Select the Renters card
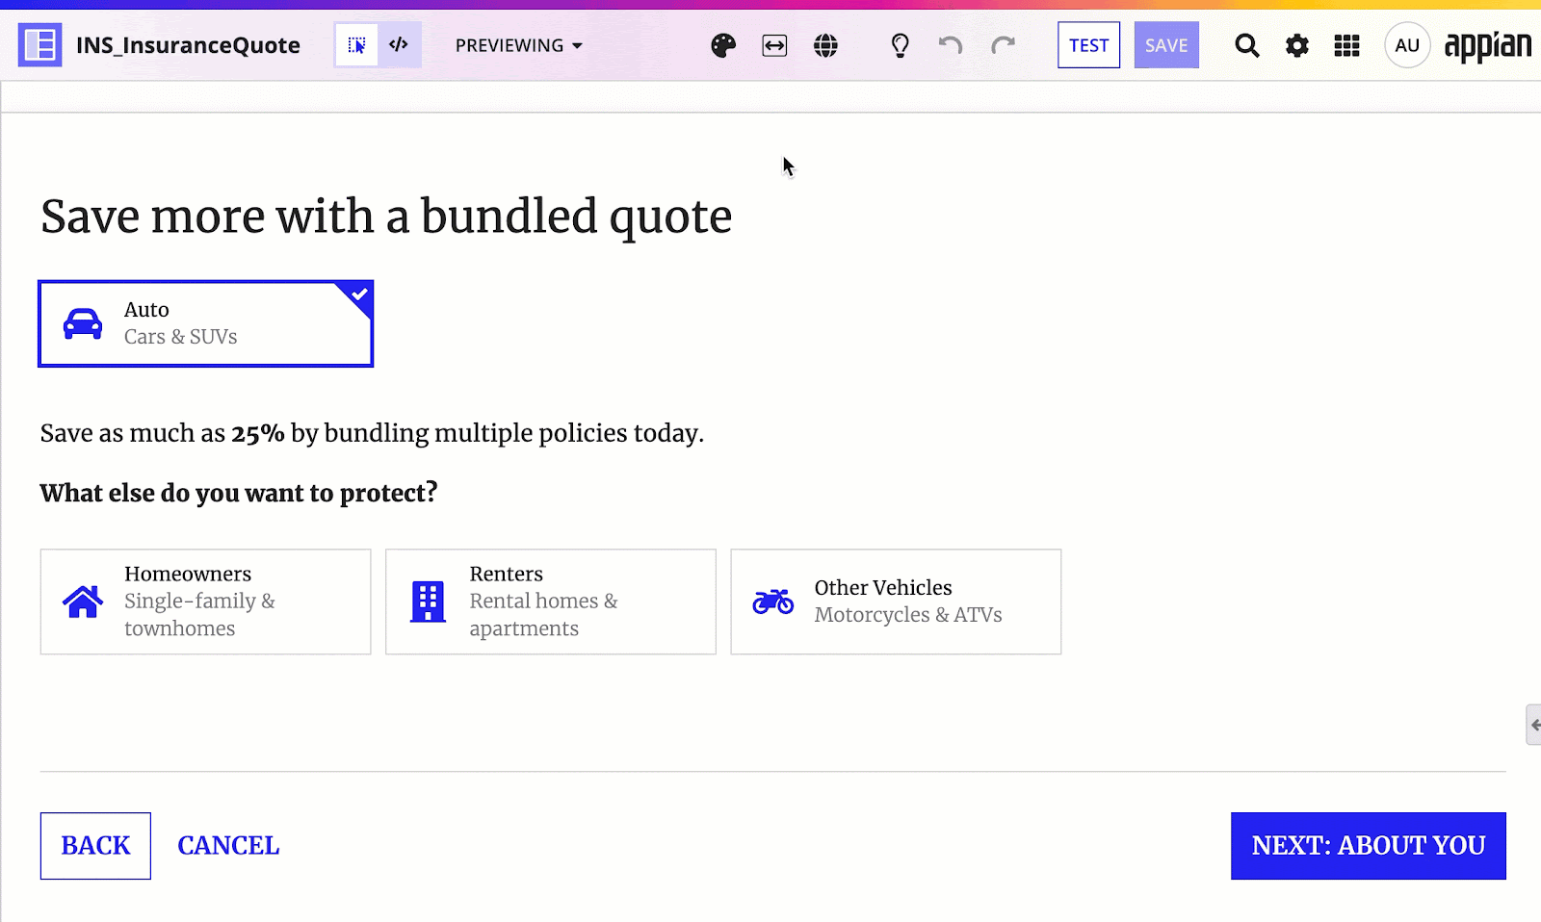1541x922 pixels. 551,602
